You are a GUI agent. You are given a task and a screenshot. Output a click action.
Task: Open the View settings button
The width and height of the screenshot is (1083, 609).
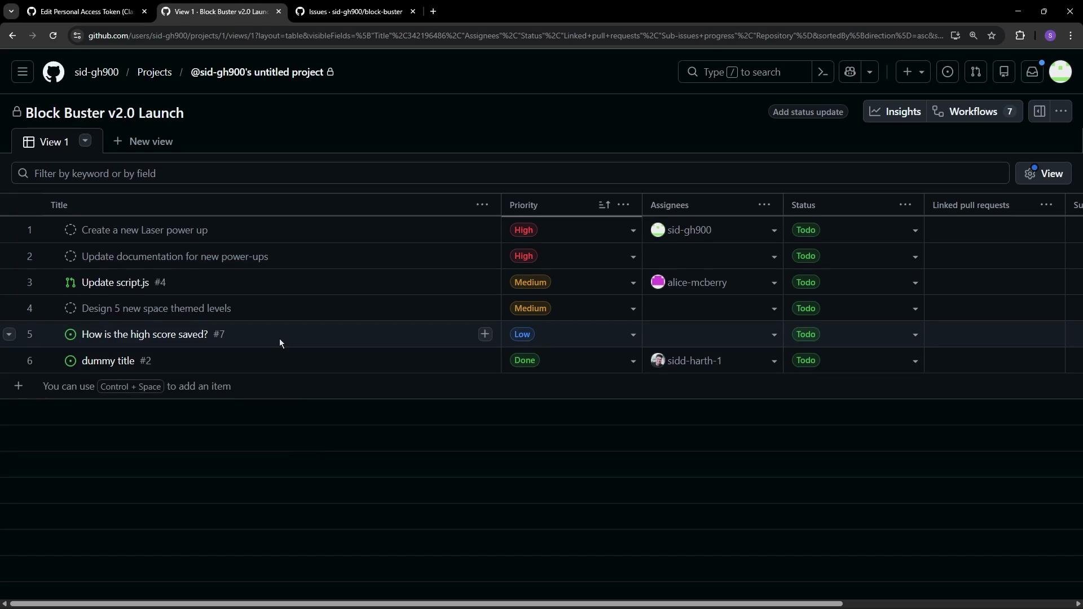pyautogui.click(x=1044, y=173)
